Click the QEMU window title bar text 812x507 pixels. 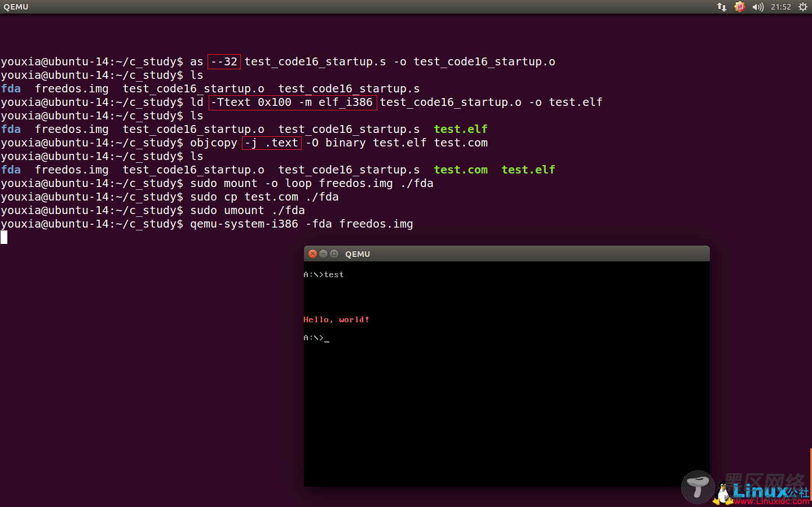pos(358,254)
